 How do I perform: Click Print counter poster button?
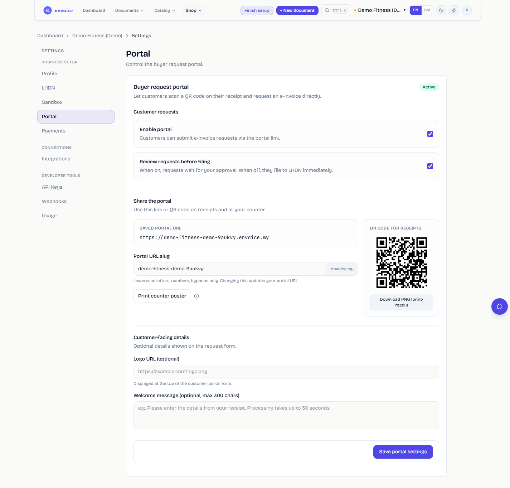coord(162,296)
